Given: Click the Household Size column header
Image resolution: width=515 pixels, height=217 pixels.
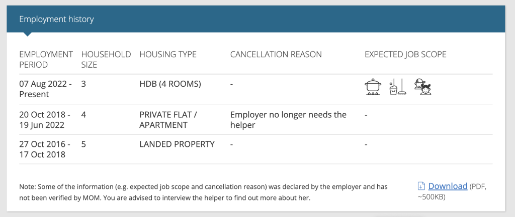Looking at the screenshot, I should (106, 59).
